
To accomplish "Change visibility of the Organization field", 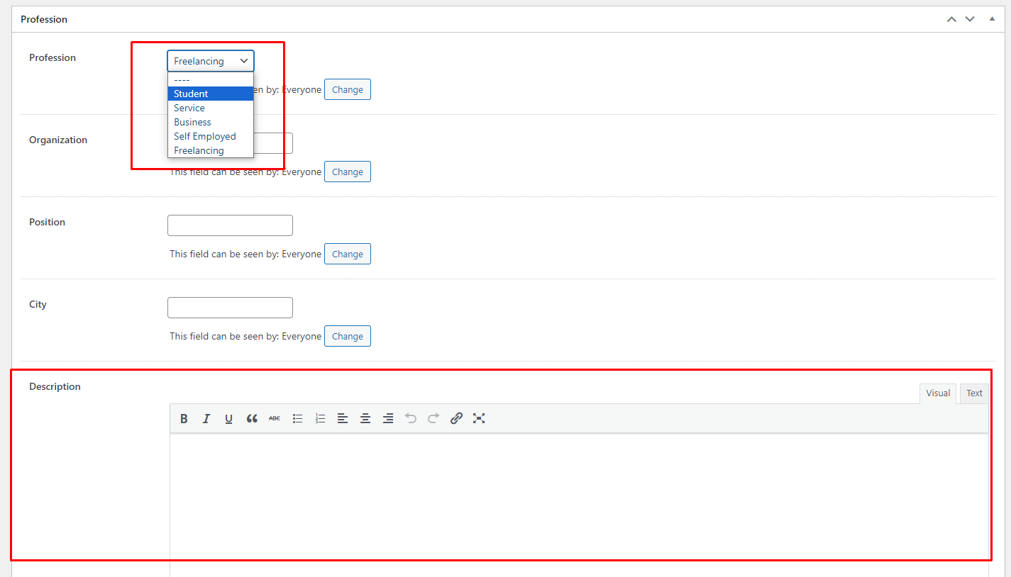I will tap(348, 172).
